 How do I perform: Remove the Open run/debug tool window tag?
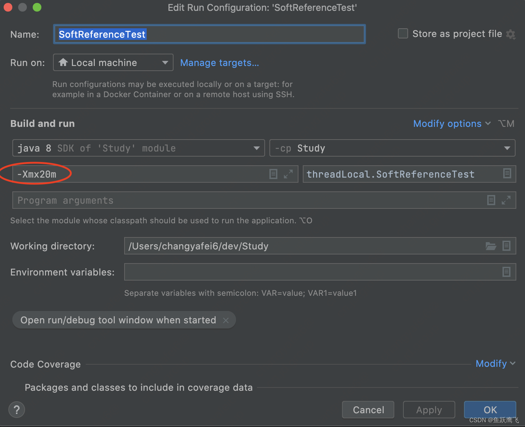click(x=225, y=320)
